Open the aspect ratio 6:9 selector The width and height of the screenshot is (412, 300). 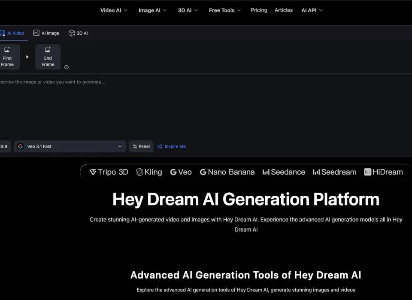click(x=4, y=146)
